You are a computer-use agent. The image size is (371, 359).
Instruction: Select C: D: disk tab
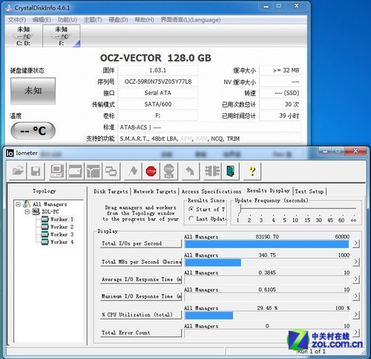tap(24, 36)
